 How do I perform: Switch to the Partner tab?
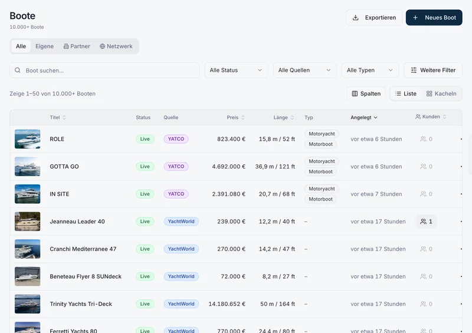pos(77,47)
